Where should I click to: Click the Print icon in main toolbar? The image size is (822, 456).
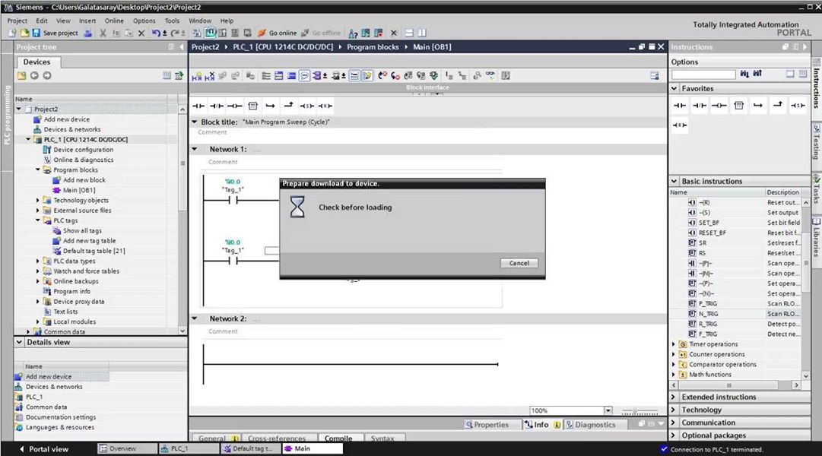(x=88, y=33)
